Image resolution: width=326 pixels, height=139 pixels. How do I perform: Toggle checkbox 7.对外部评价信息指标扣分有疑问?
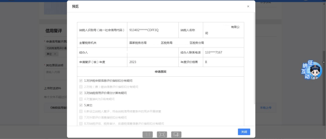pos(81,117)
